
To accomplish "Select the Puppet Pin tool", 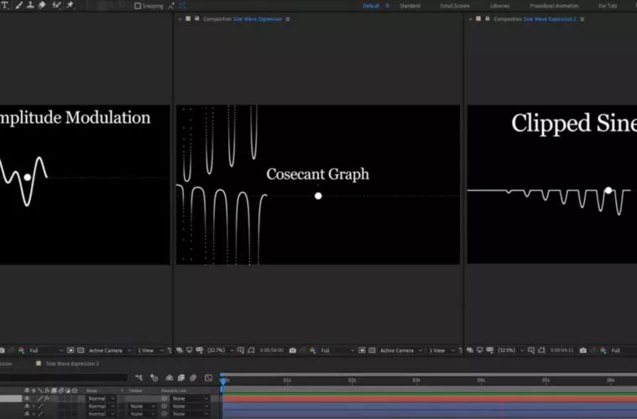I will (70, 5).
